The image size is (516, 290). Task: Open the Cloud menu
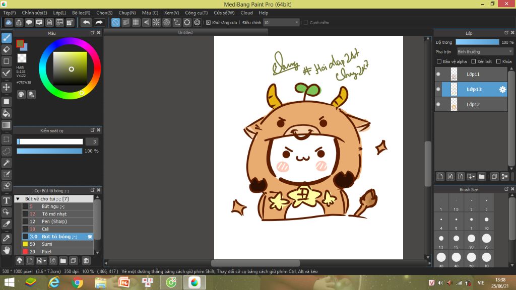pos(246,13)
